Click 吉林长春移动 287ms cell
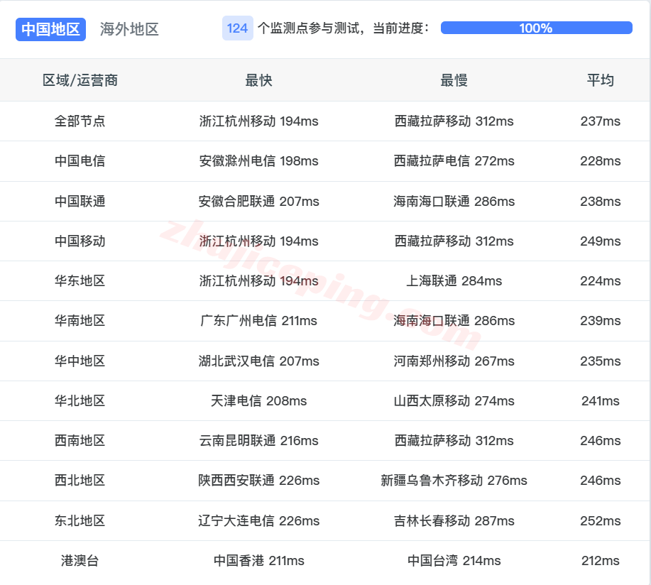651x585 pixels. [454, 521]
